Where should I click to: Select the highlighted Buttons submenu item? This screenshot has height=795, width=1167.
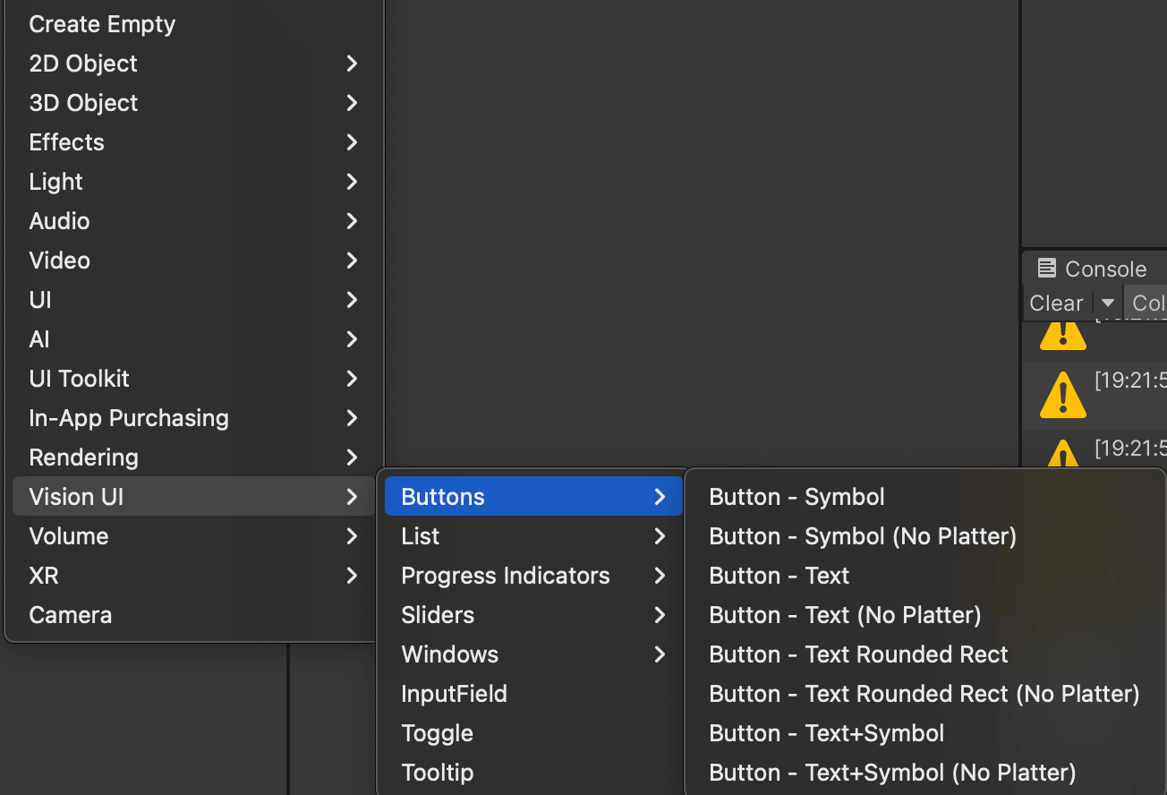[x=533, y=497]
